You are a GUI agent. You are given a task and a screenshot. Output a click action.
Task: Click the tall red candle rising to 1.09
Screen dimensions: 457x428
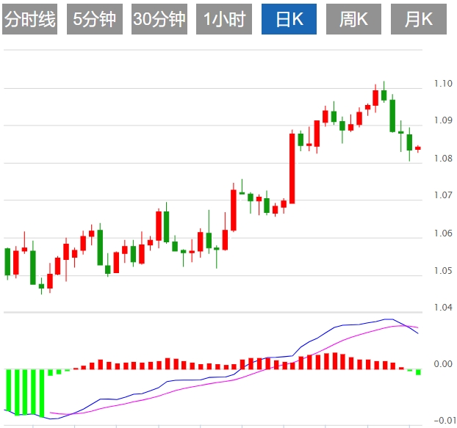(x=292, y=168)
